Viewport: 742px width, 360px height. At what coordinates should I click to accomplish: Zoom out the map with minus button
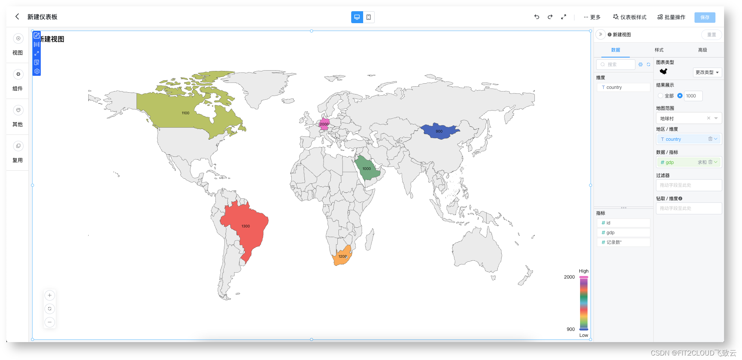(50, 322)
